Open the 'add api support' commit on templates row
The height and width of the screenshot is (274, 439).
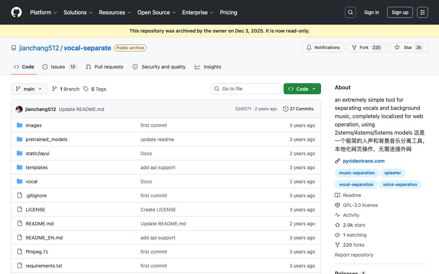coord(158,167)
